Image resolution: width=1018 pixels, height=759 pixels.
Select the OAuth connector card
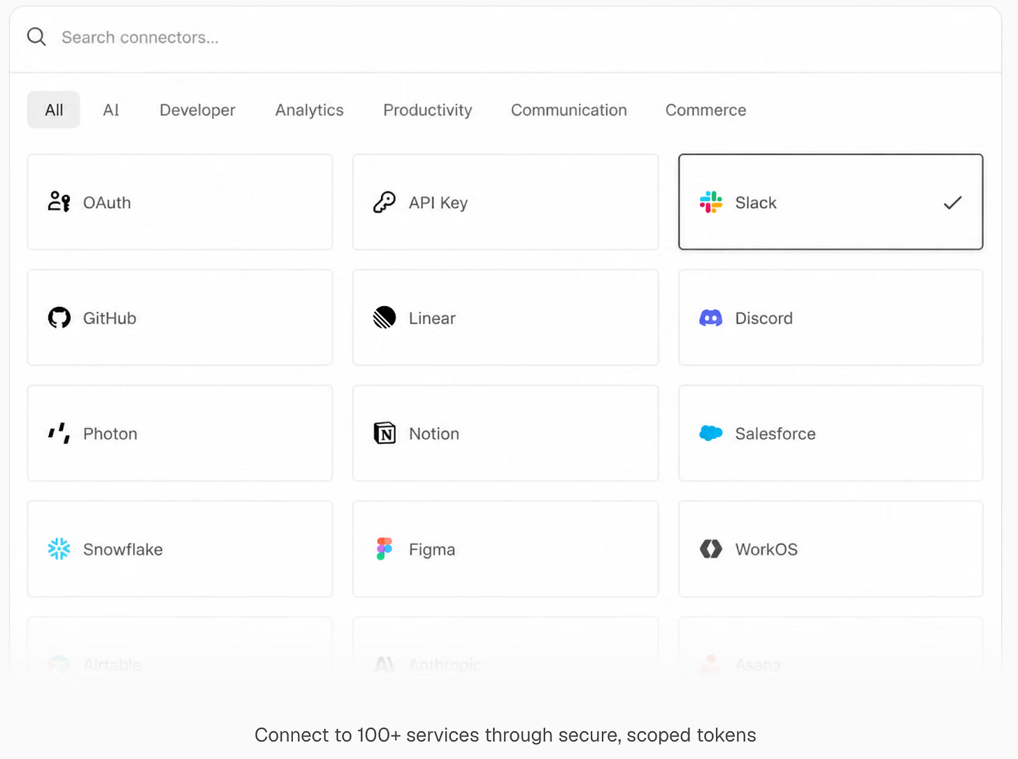180,202
